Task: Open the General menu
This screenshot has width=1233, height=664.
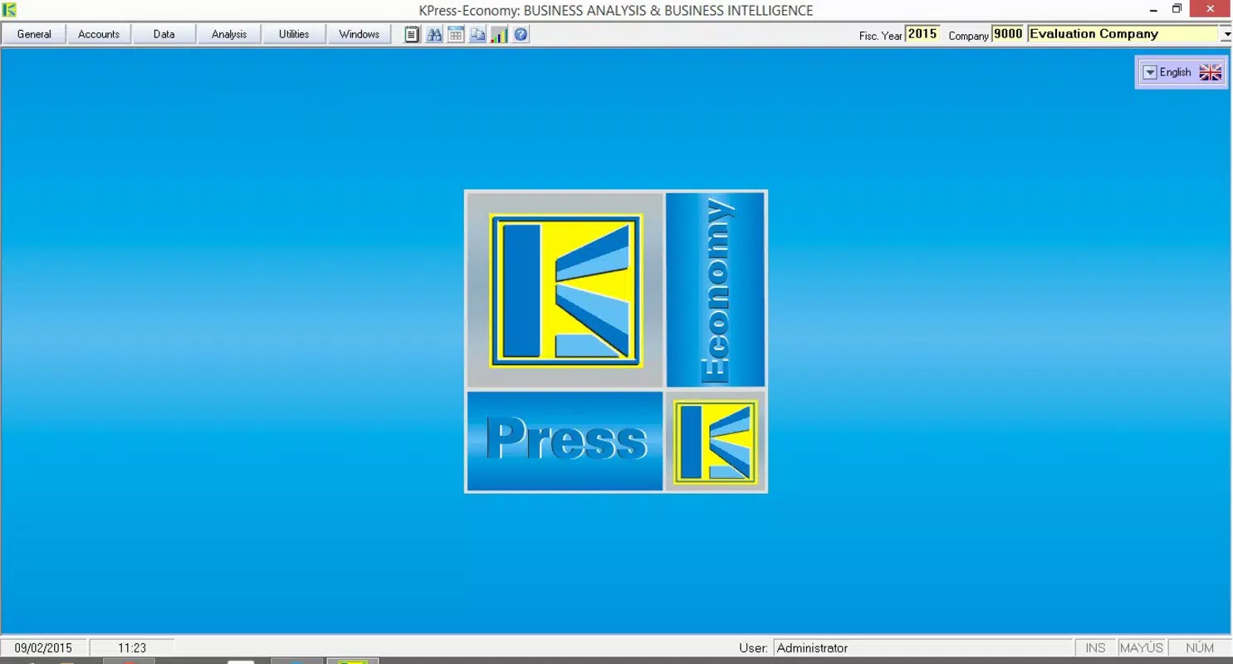Action: coord(34,34)
